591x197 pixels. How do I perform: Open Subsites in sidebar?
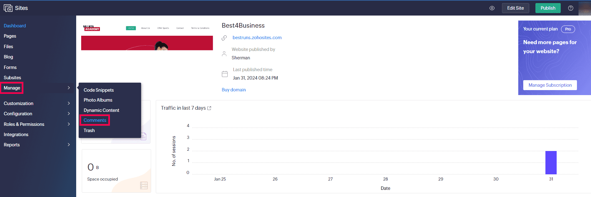[x=12, y=78]
